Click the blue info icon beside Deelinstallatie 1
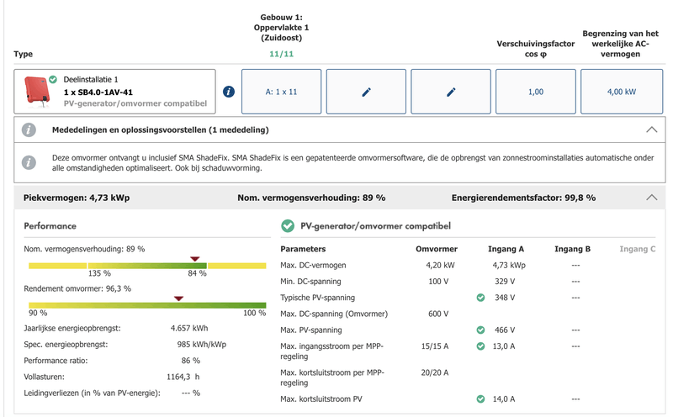This screenshot has height=417, width=673. click(229, 92)
